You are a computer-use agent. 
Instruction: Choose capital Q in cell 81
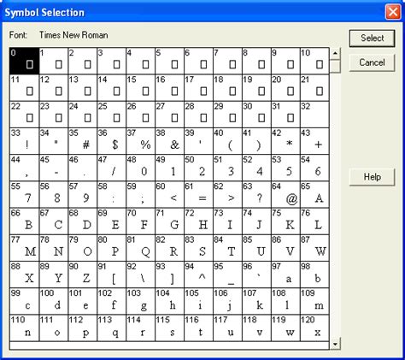pos(141,248)
